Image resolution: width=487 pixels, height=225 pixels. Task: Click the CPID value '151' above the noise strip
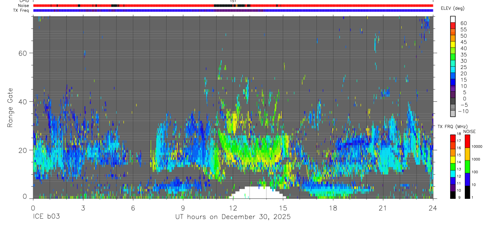tap(233, 1)
